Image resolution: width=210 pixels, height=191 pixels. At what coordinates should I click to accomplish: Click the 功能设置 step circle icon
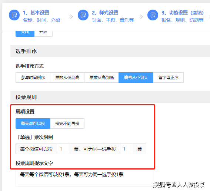click(x=153, y=15)
